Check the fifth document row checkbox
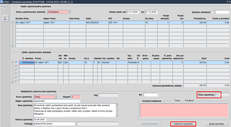231x127 pixels. pyautogui.click(x=16, y=78)
